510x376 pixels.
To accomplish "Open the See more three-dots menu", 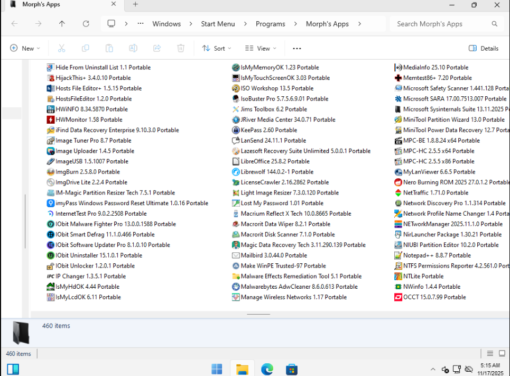I will pyautogui.click(x=297, y=48).
